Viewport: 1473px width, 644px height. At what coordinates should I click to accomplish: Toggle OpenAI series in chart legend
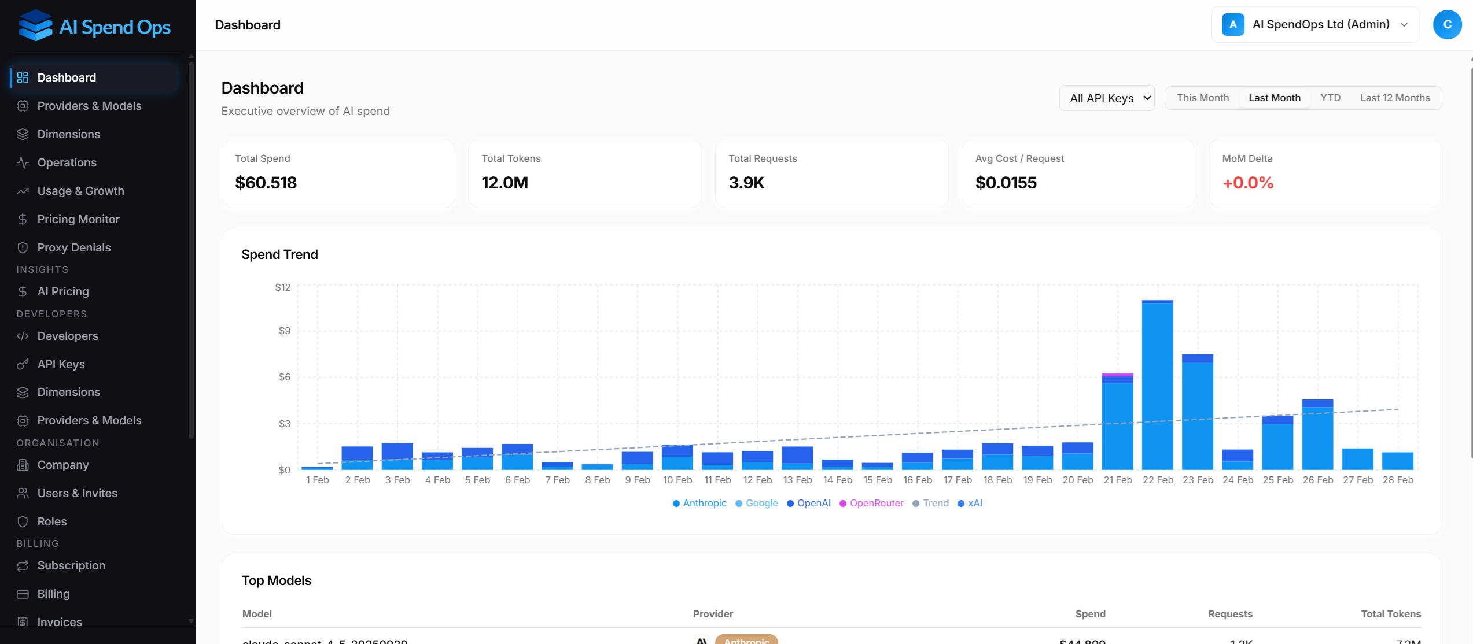[x=808, y=503]
